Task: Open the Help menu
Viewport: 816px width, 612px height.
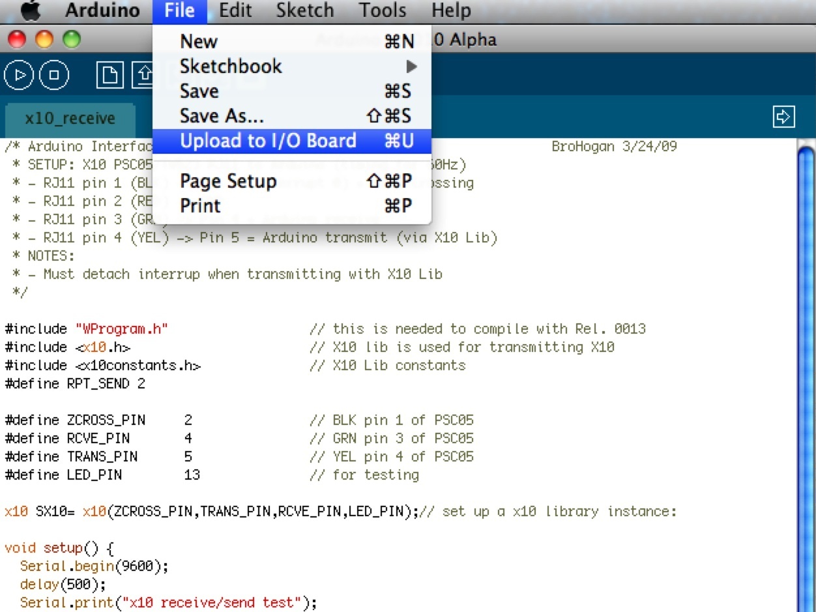Action: [451, 11]
